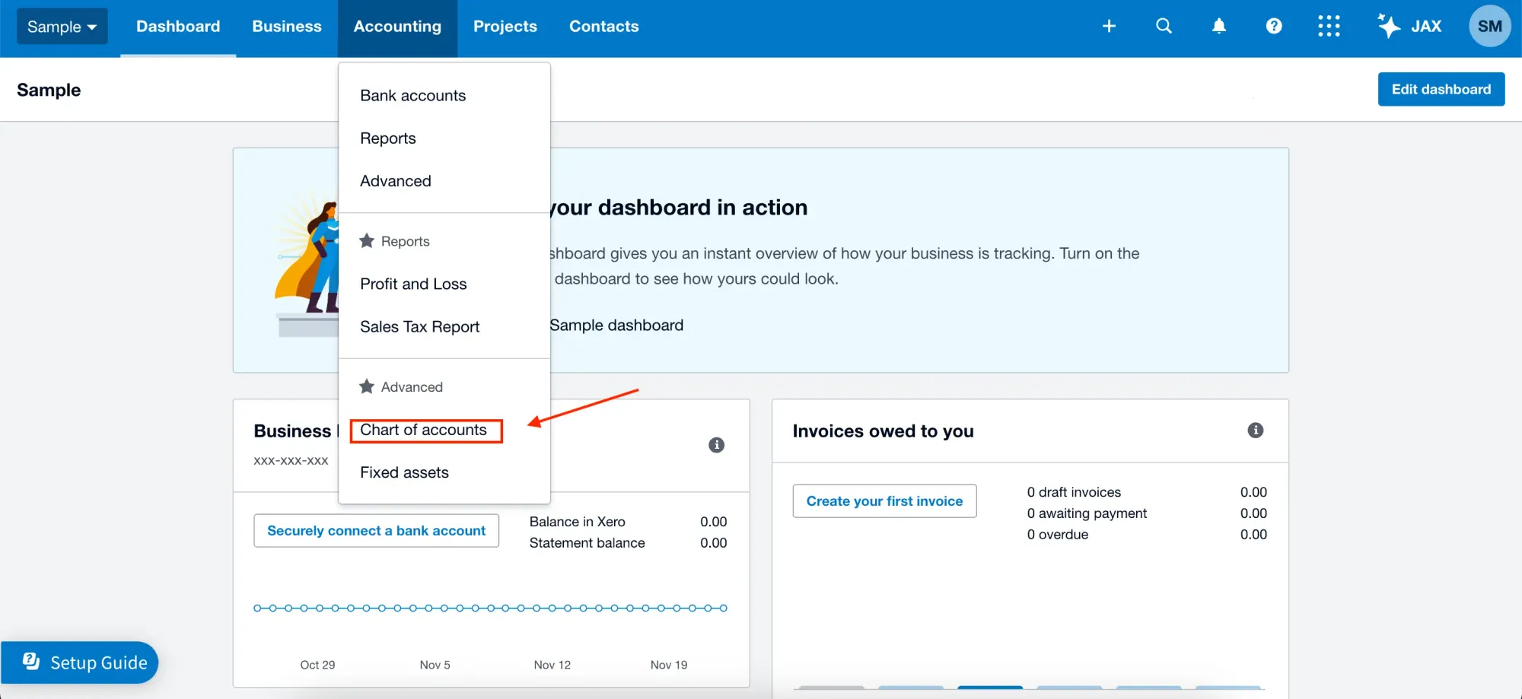Open the Contacts menu

tap(604, 27)
